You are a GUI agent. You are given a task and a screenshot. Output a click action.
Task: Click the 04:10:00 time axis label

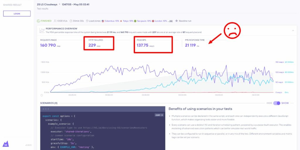[255, 95]
